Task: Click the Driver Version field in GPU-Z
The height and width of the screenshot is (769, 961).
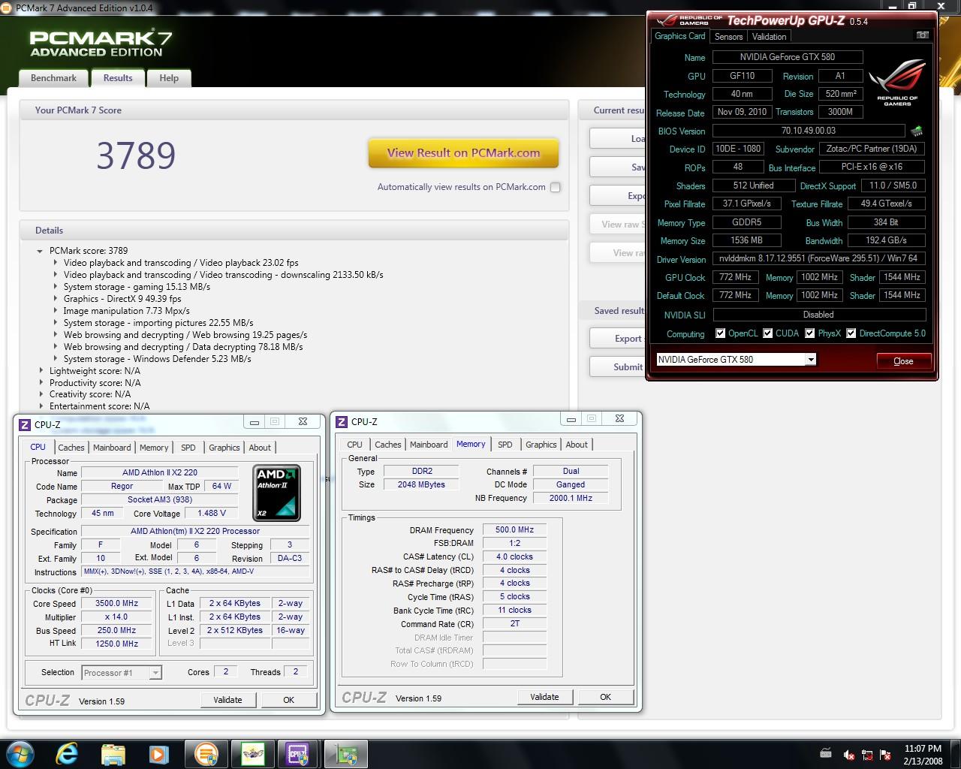Action: 818,258
